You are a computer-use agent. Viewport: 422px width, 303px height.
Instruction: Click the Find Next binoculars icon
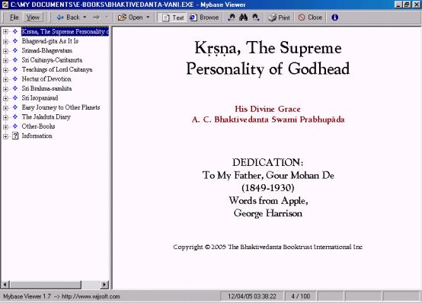255,18
